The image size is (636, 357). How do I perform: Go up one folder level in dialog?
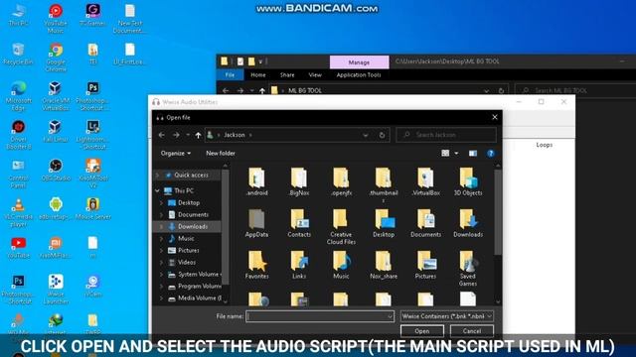click(x=198, y=135)
